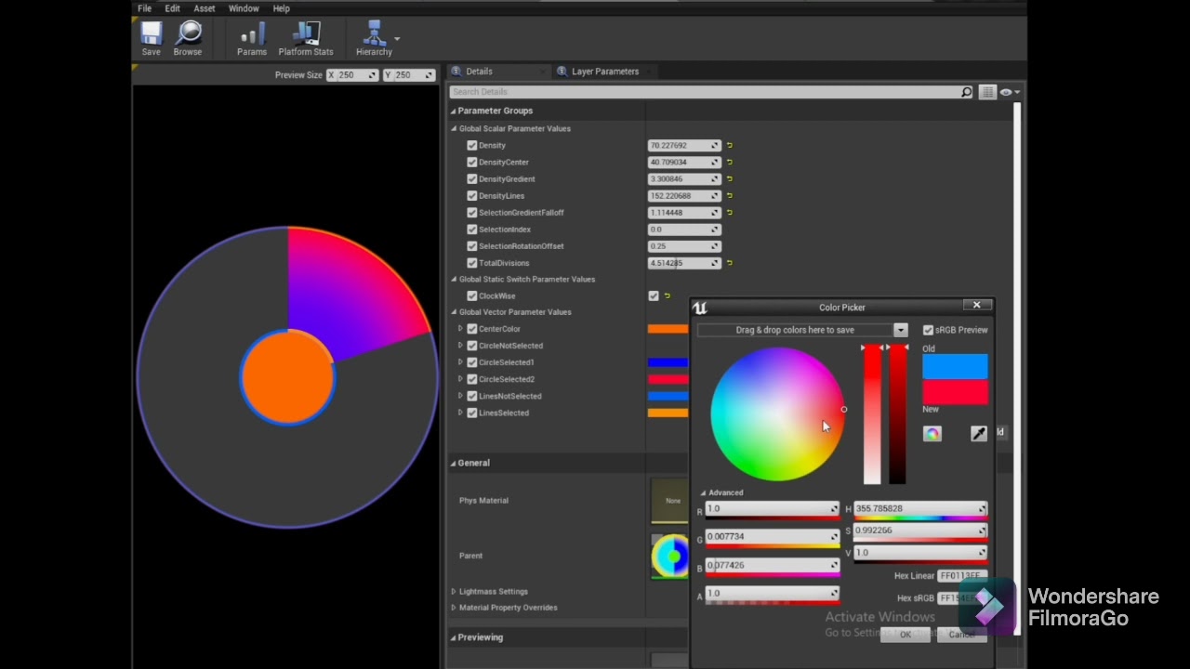Viewport: 1190px width, 669px height.
Task: Click the Browse magnifier icon
Action: coord(188,34)
